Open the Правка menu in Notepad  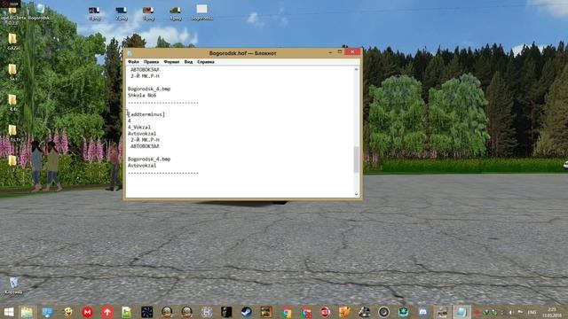point(151,62)
